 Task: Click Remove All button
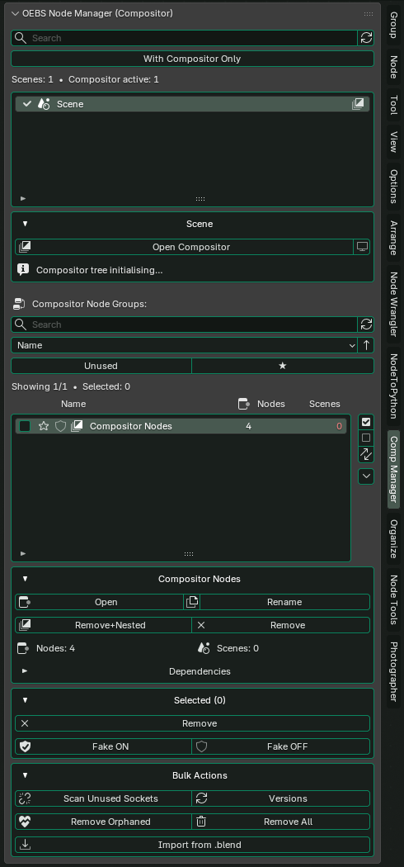[x=281, y=822]
